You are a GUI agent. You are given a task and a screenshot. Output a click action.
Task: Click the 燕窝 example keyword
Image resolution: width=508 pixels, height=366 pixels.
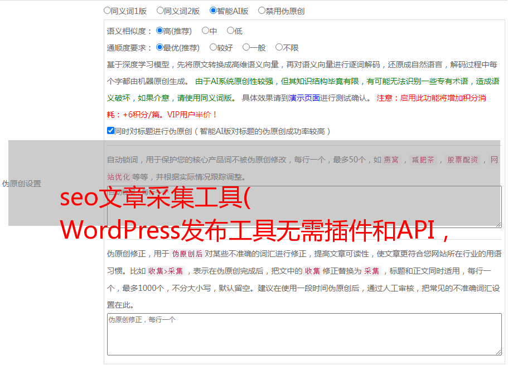[x=391, y=160]
